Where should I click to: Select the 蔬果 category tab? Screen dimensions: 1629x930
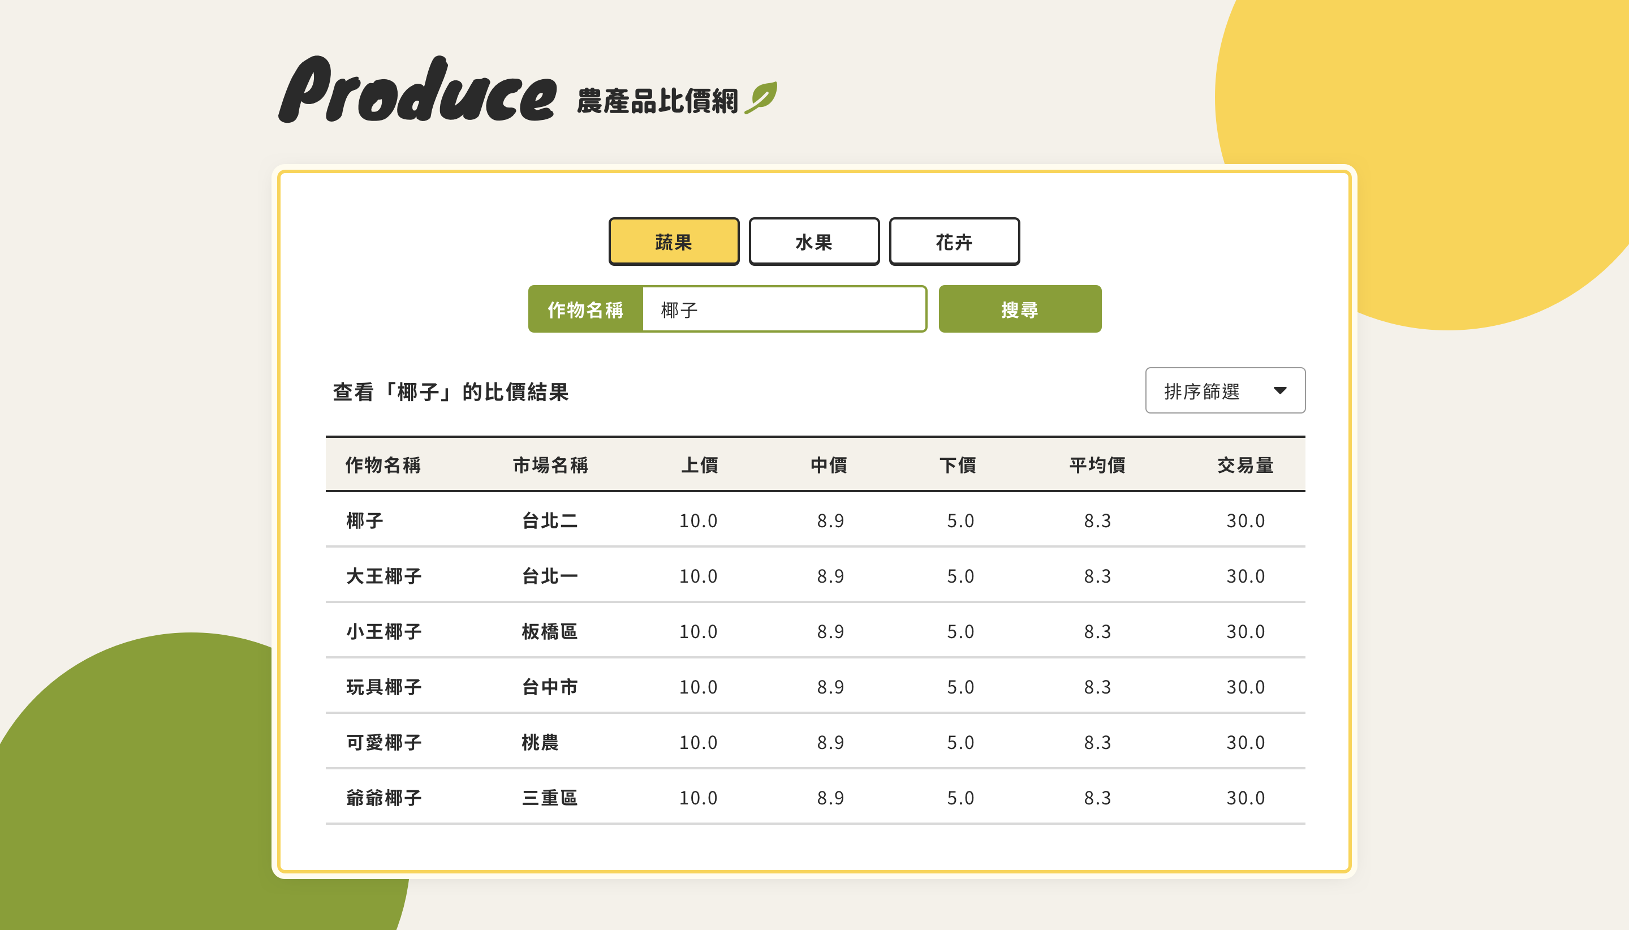coord(674,241)
